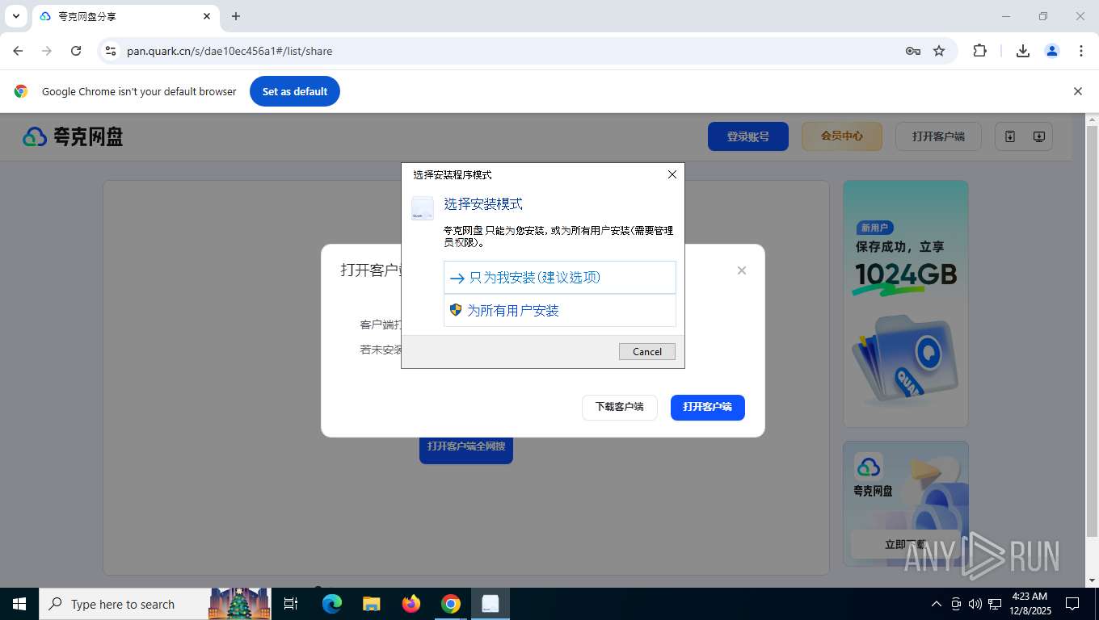This screenshot has width=1099, height=620.
Task: Click the 登录账号 button
Action: (747, 136)
